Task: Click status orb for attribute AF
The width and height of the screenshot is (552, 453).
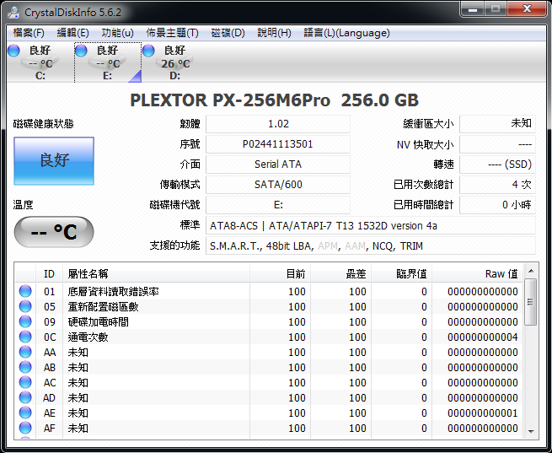Action: [25, 428]
